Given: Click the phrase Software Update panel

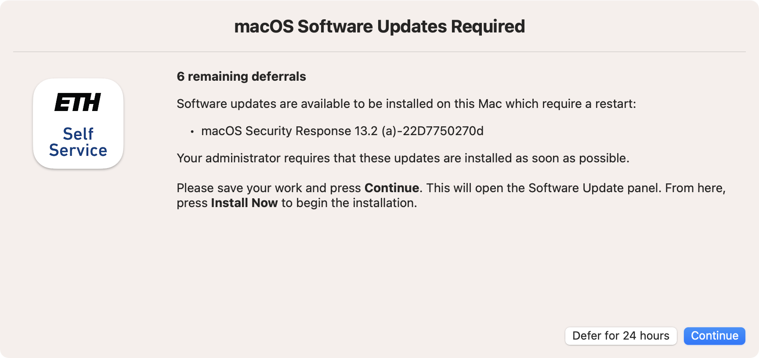Looking at the screenshot, I should (595, 188).
